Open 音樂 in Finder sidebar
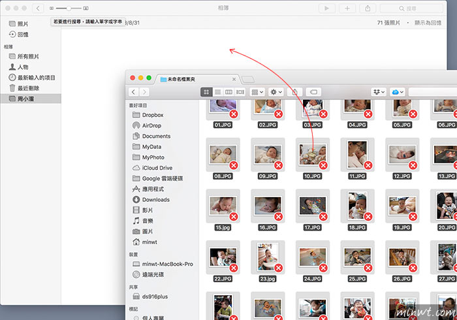The width and height of the screenshot is (457, 320). click(x=143, y=221)
